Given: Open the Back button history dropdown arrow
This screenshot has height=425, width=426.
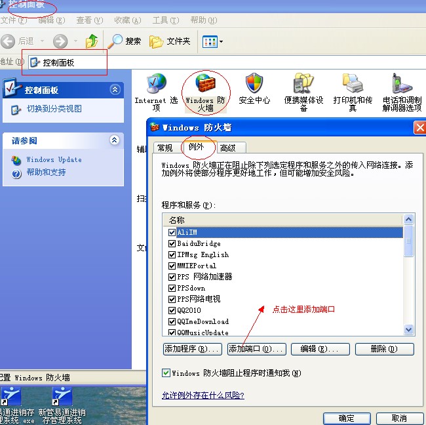Looking at the screenshot, I should click(42, 41).
